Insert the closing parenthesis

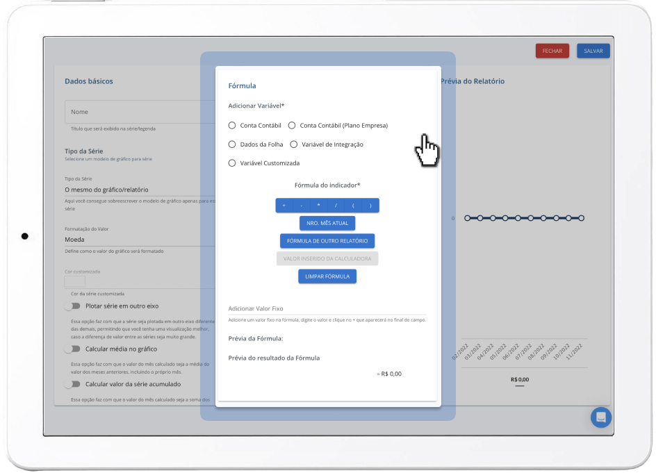coord(370,206)
